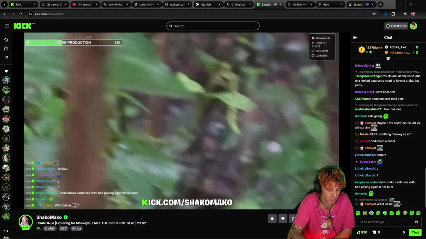This screenshot has height=239, width=426.
Task: Open the IRL category link
Action: (39, 228)
